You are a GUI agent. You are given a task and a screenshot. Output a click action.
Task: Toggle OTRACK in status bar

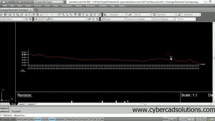(x=69, y=119)
